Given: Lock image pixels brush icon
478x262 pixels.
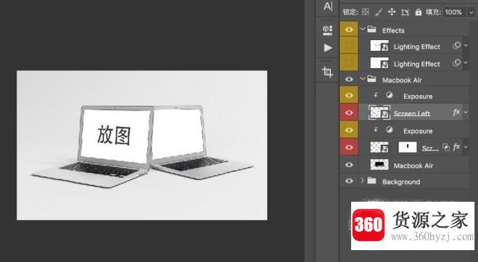Looking at the screenshot, I should tap(378, 12).
